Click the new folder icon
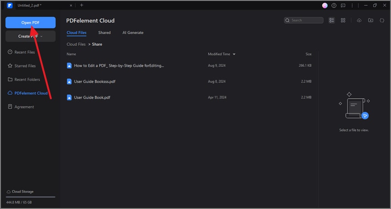 (x=371, y=21)
